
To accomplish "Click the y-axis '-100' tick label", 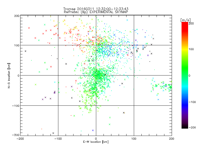I will pos(16,106).
